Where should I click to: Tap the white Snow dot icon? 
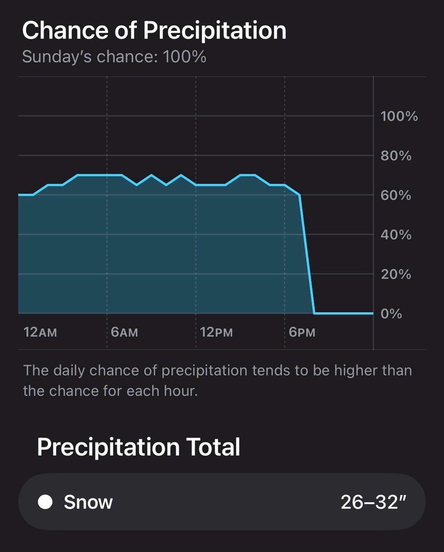[45, 501]
